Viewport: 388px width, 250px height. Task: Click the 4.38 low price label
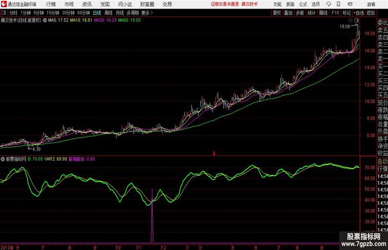pyautogui.click(x=36, y=149)
